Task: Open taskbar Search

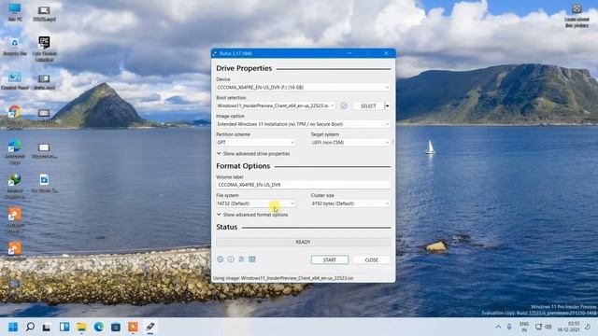Action: tap(30, 327)
